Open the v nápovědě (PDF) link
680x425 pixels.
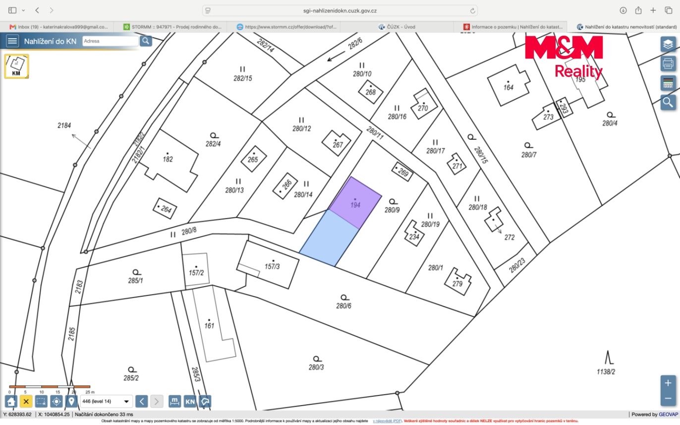coord(387,421)
